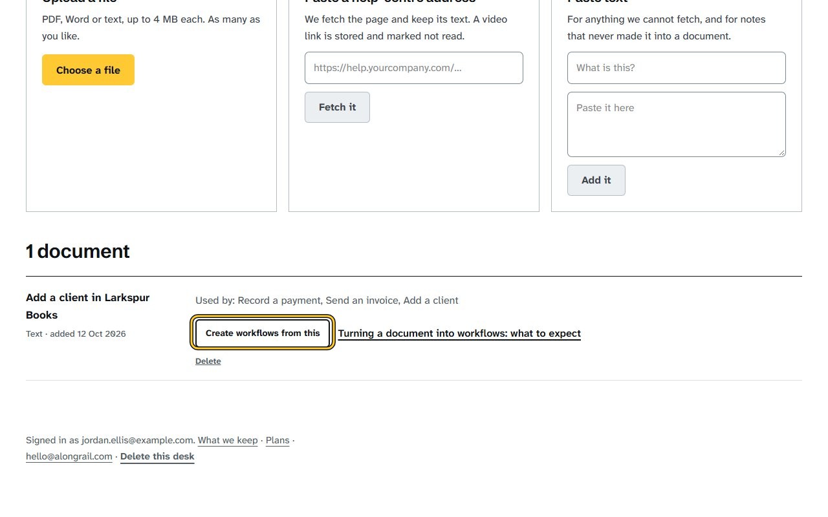828x517 pixels.
Task: Click the Delete this desk link
Action: click(x=157, y=456)
